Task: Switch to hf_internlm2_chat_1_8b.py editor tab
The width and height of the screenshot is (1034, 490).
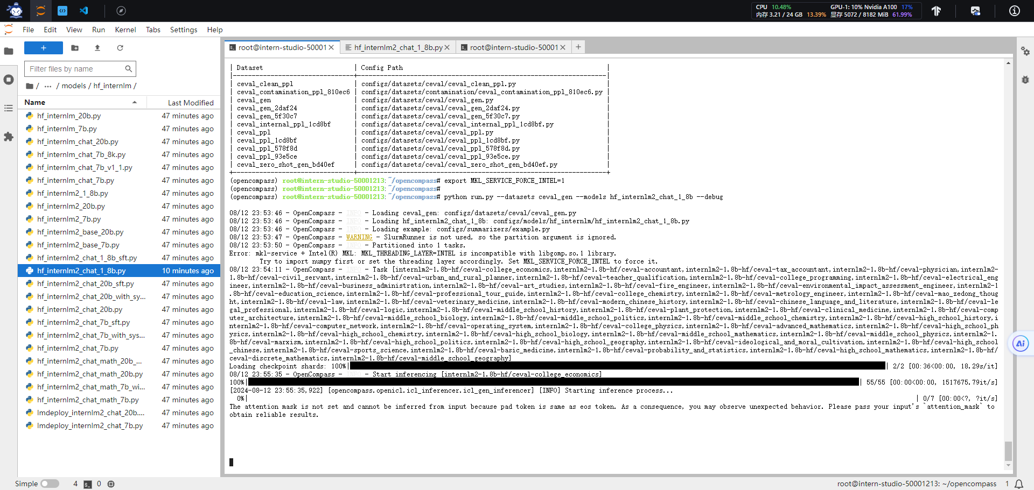Action: [397, 47]
